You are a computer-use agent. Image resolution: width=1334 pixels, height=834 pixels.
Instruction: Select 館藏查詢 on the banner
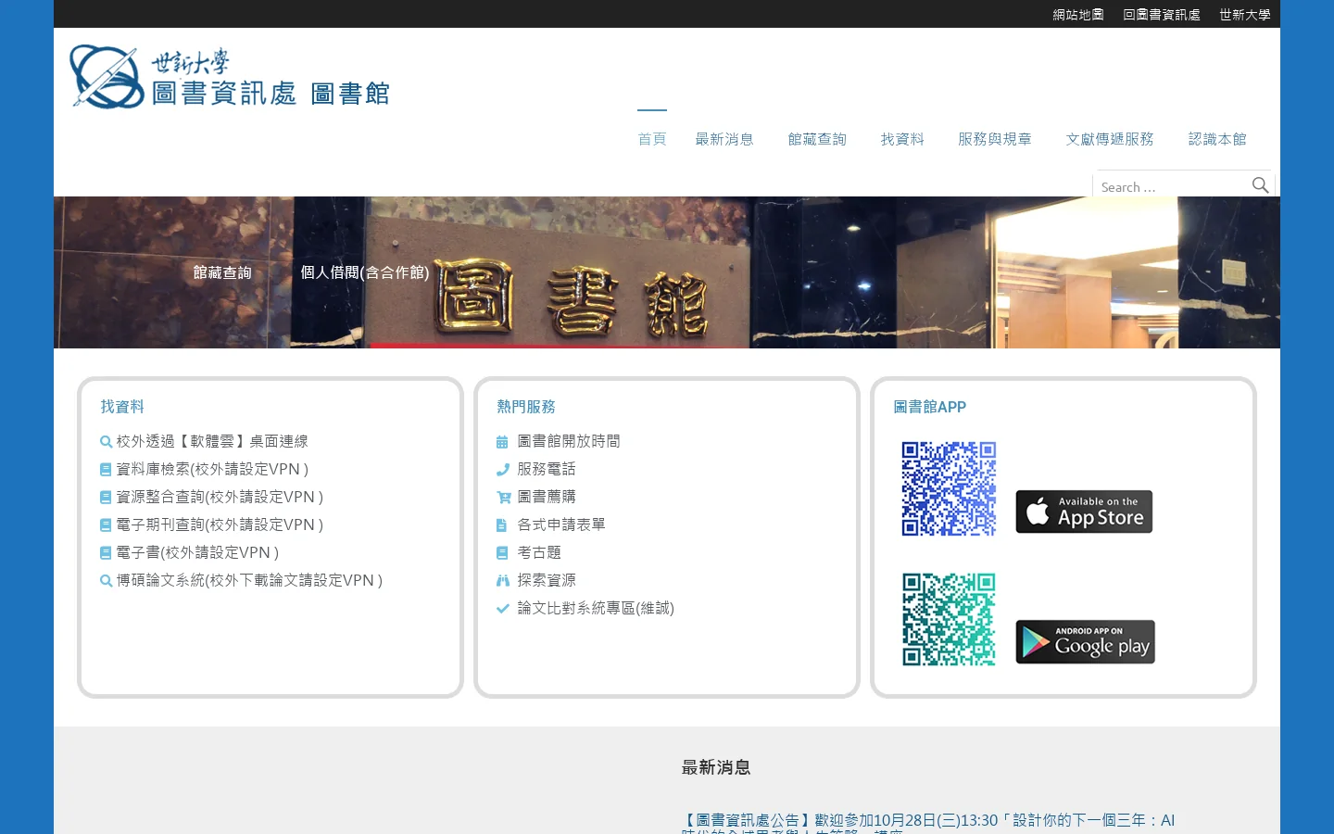(222, 272)
